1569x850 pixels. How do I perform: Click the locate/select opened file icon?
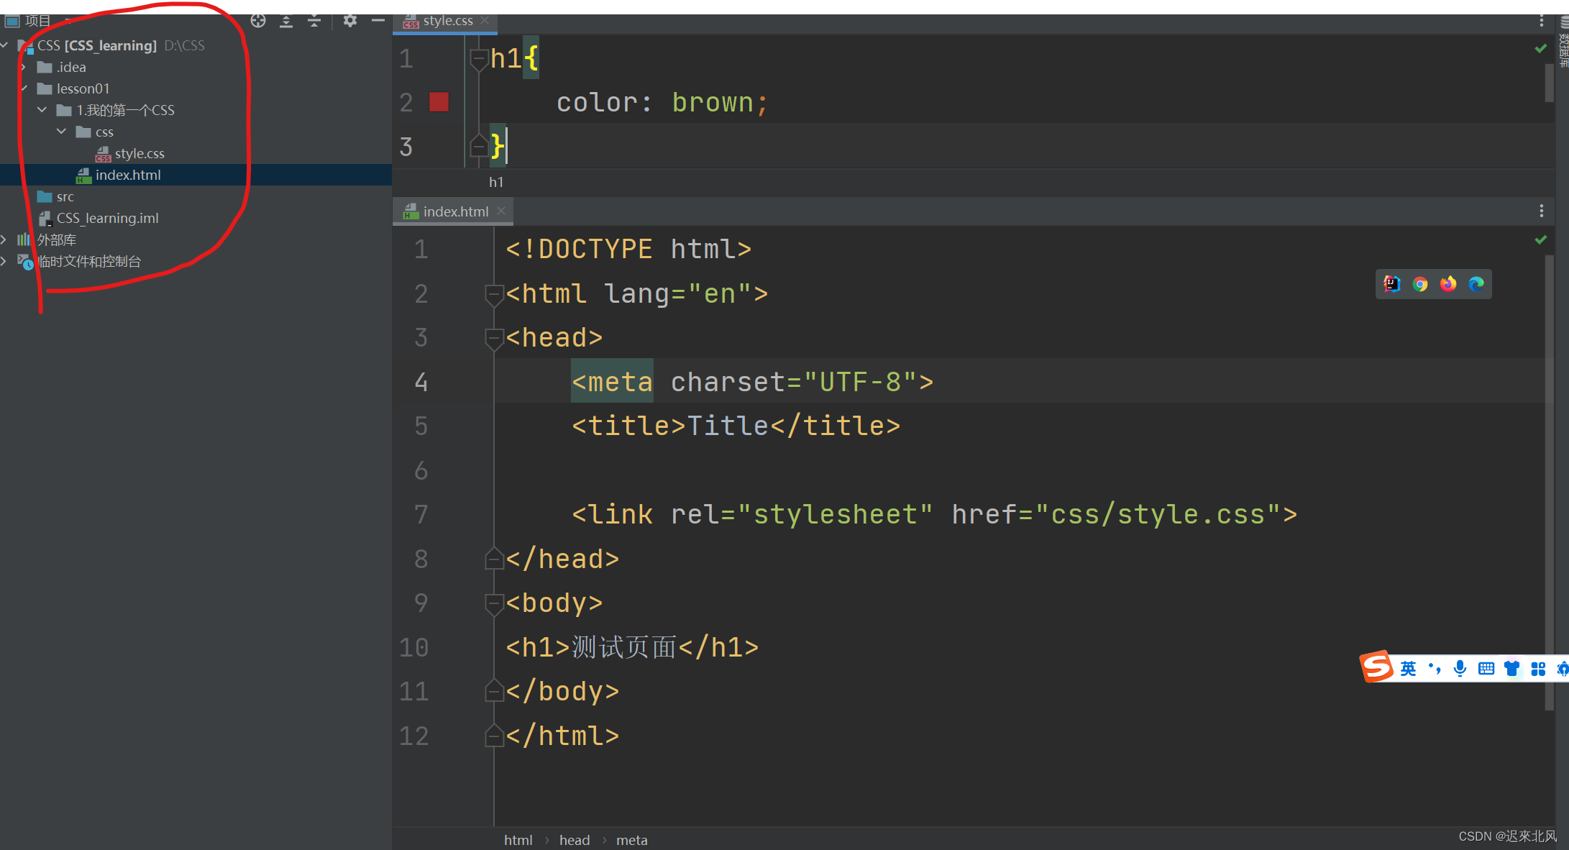[258, 21]
